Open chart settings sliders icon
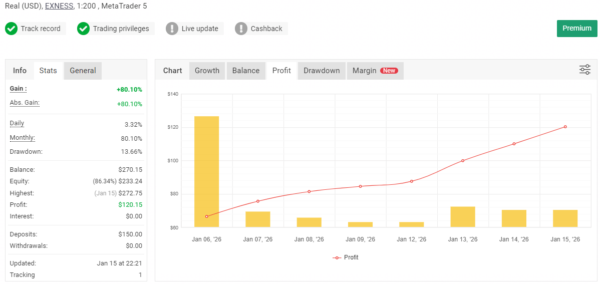600x284 pixels. tap(584, 70)
